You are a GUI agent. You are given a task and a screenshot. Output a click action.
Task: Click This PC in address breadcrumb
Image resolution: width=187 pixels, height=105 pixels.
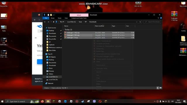62,22
